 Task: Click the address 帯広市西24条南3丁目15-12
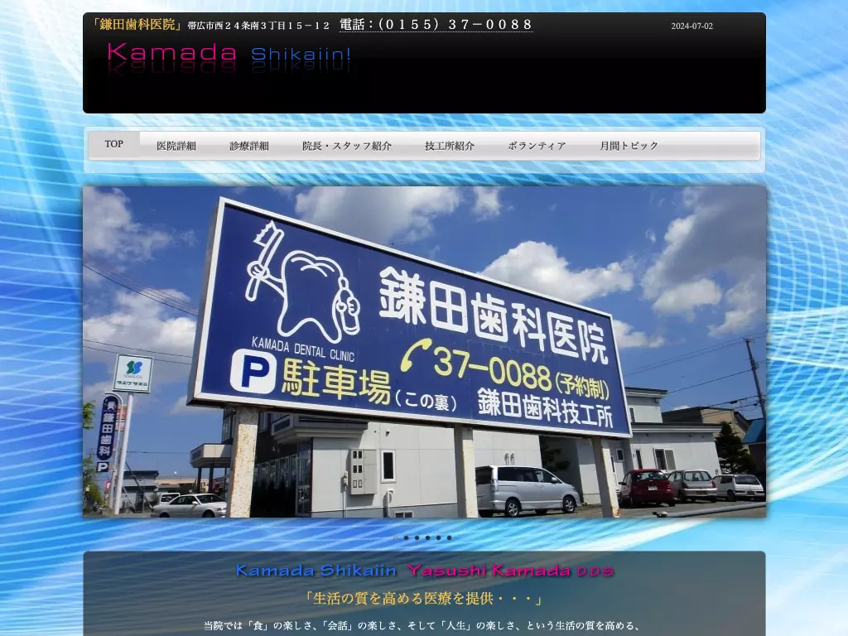(258, 26)
